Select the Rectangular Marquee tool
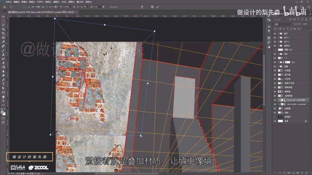The image size is (312, 175). tap(3, 21)
